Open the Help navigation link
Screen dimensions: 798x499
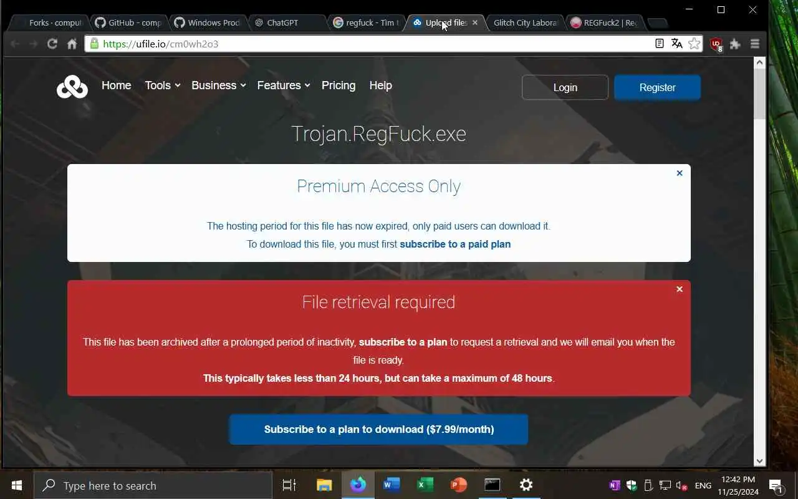point(380,85)
